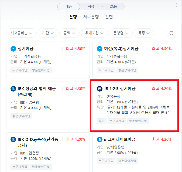Viewport: 182px width, 172px height.
Task: Click the SC제일은행 provider name
Action: 115,147
